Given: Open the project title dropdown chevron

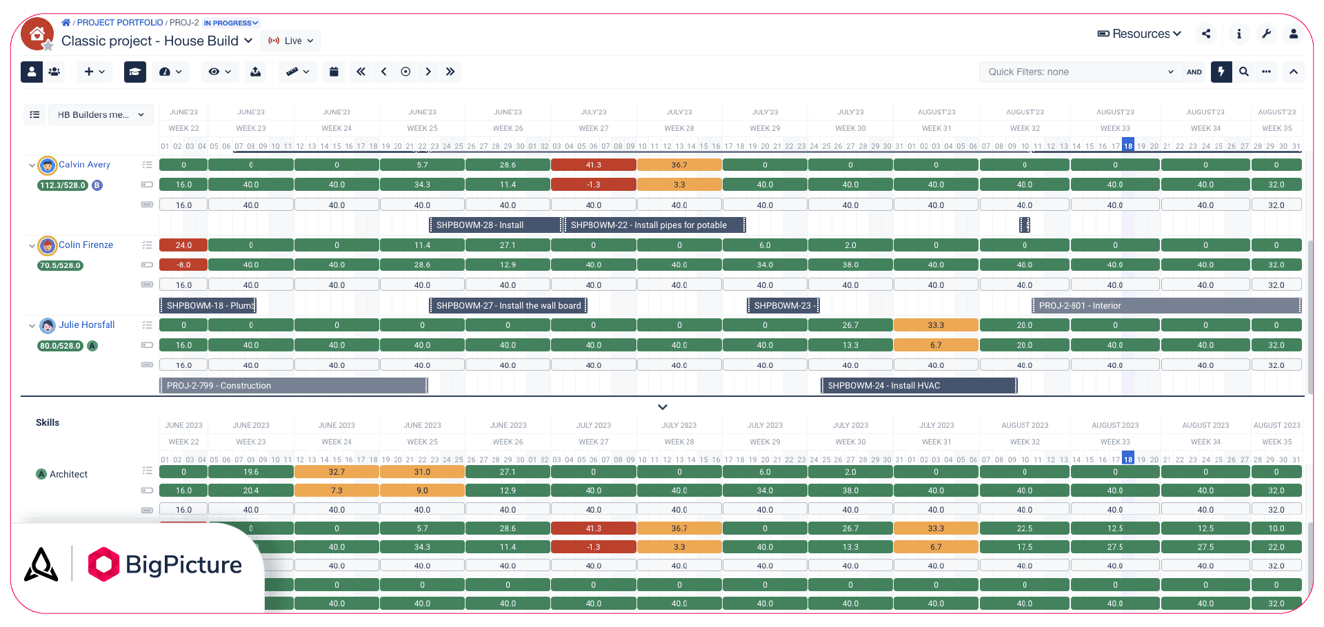Looking at the screenshot, I should 248,41.
